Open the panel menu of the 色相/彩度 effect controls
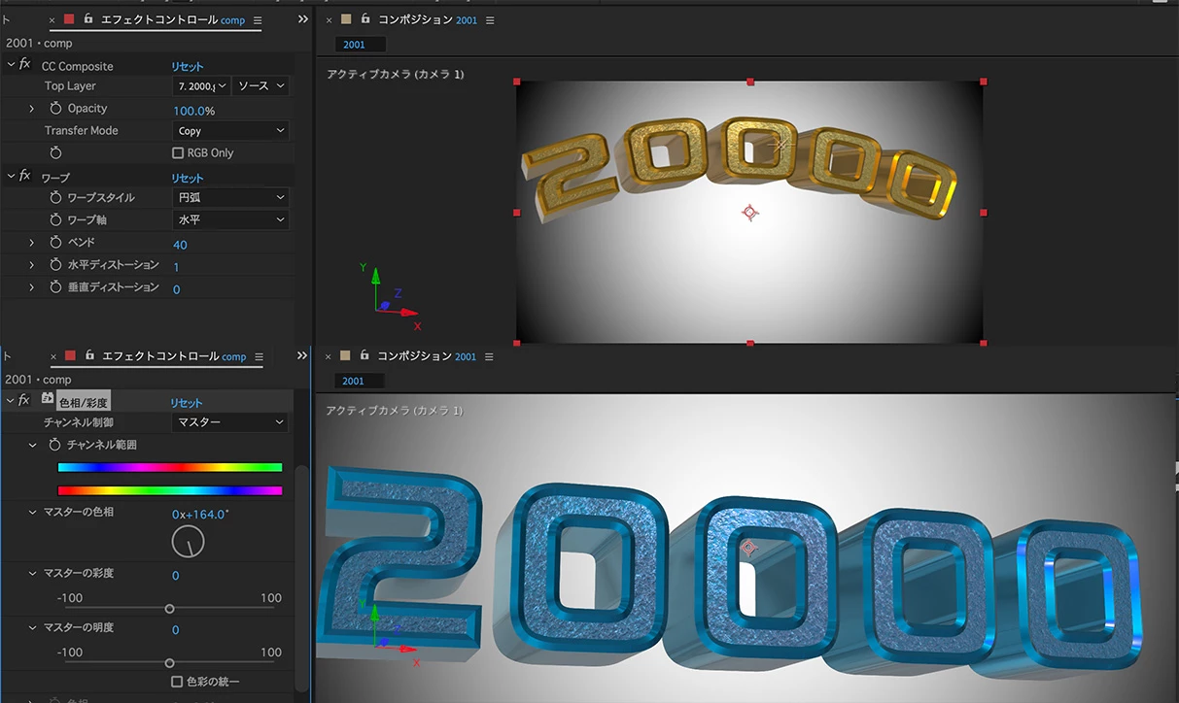Image resolution: width=1179 pixels, height=703 pixels. tap(259, 356)
